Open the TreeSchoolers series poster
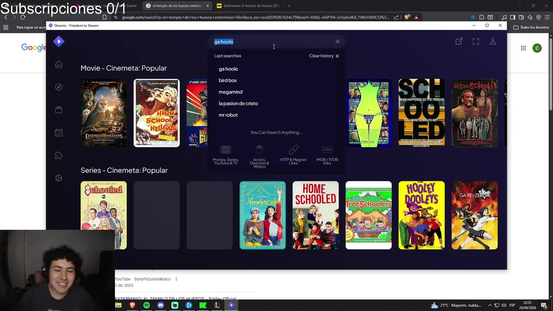 click(x=369, y=215)
